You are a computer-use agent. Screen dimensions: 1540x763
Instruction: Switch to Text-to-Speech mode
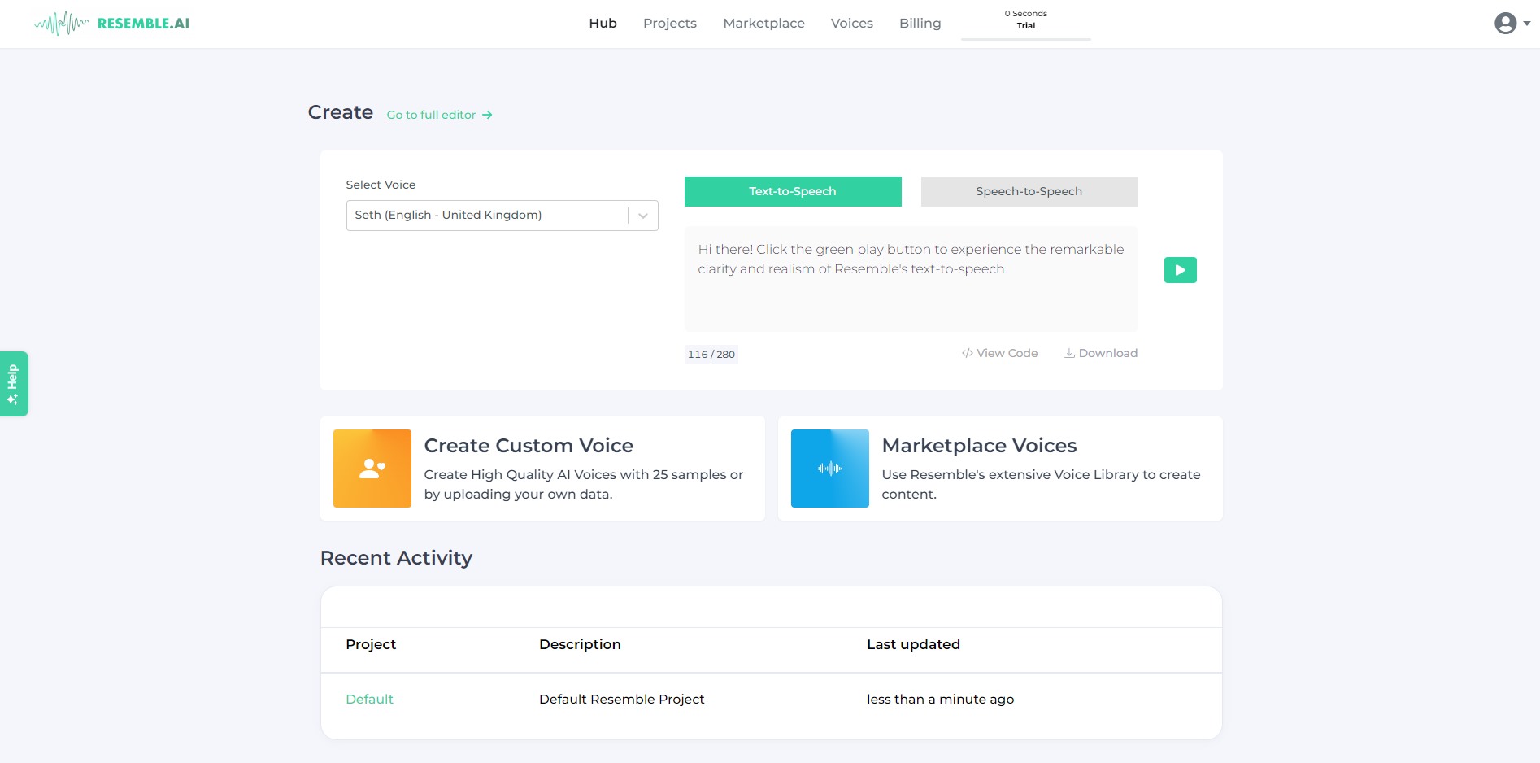pyautogui.click(x=793, y=191)
